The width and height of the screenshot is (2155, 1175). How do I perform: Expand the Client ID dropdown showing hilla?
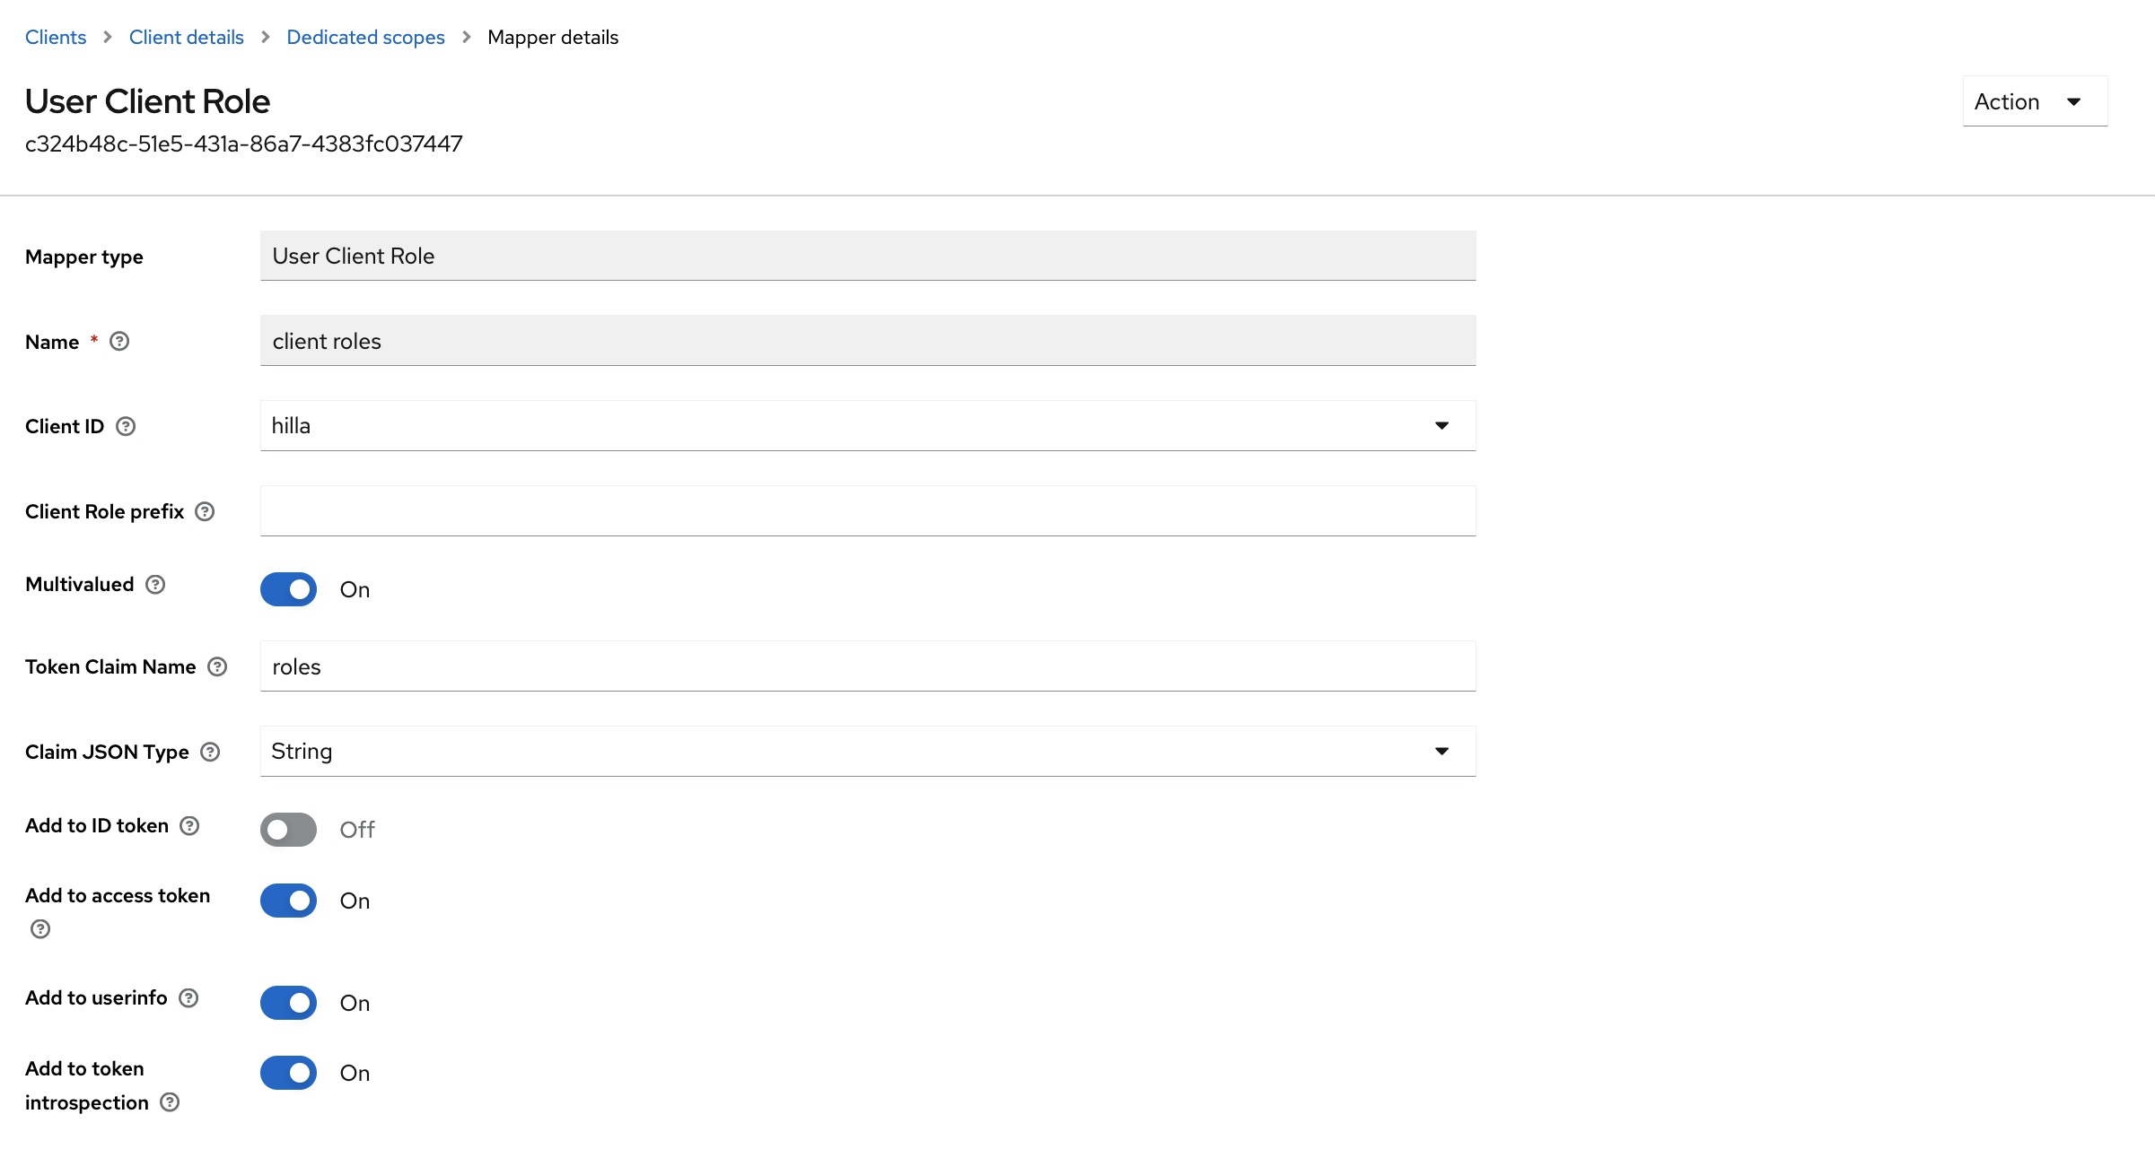[x=867, y=426]
